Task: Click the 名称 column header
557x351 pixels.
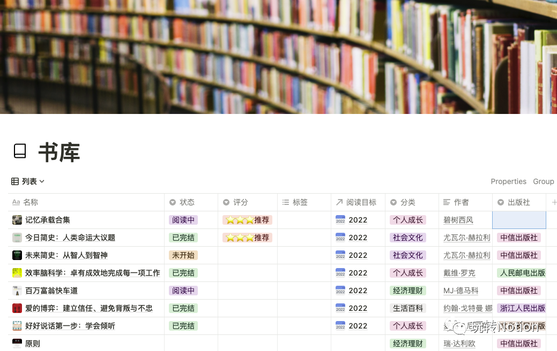Action: (31, 202)
